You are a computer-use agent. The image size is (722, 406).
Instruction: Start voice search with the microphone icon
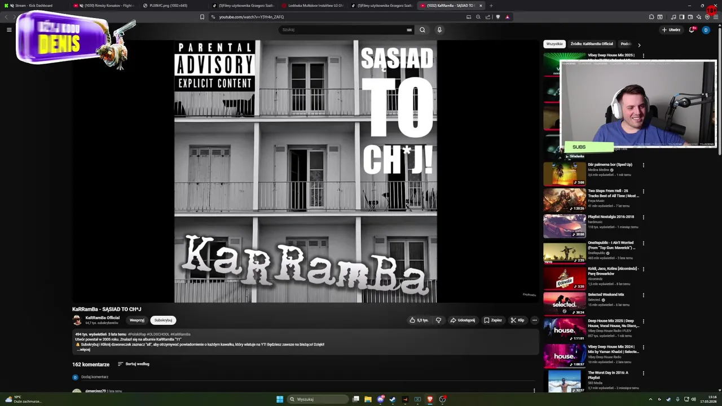439,30
